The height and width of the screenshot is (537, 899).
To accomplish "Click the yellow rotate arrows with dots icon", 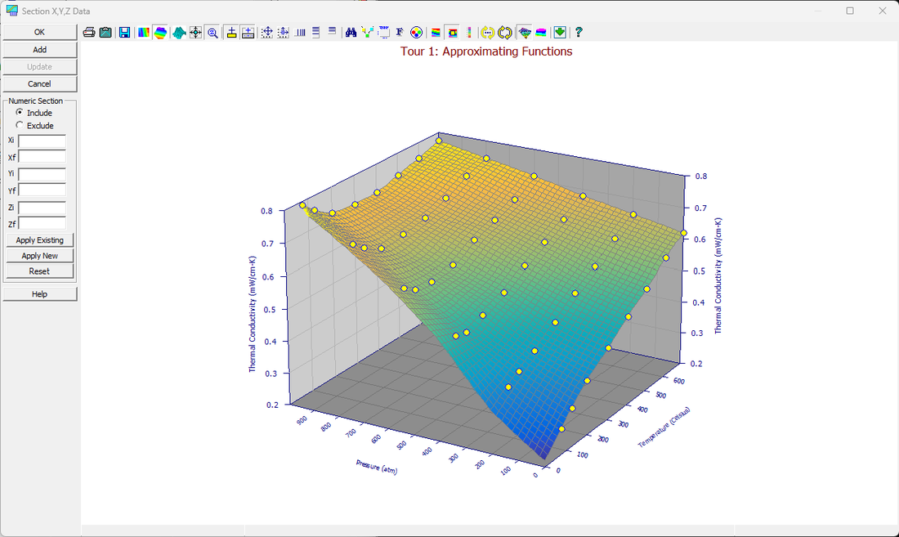I will (487, 33).
